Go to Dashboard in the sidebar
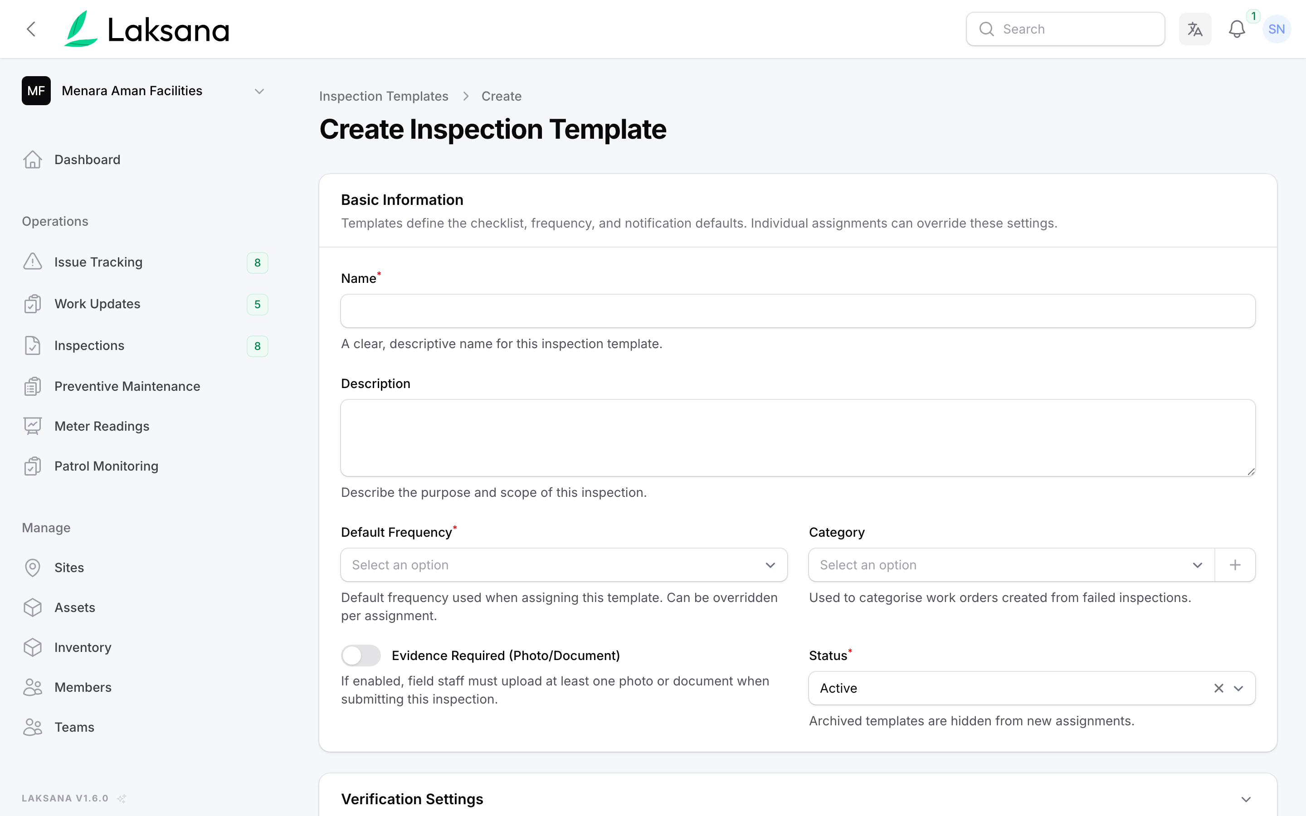The image size is (1306, 816). tap(145, 160)
